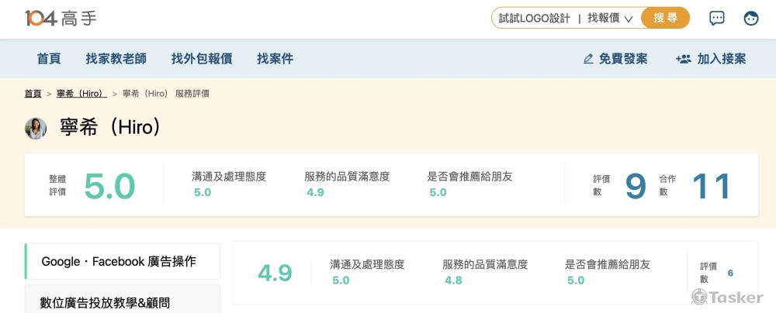Type in the 試試LOGO設計 search field

[534, 19]
